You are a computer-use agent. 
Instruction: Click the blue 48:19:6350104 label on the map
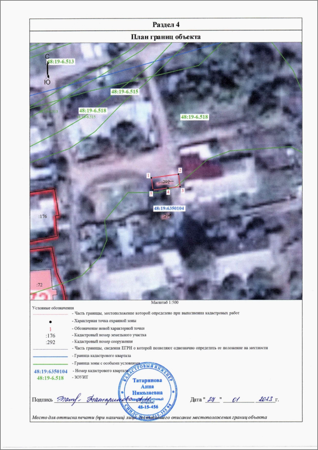pyautogui.click(x=169, y=208)
